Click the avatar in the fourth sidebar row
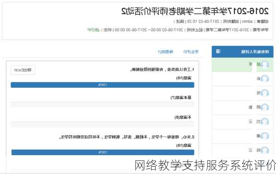The height and width of the screenshot is (174, 276). tap(264, 107)
